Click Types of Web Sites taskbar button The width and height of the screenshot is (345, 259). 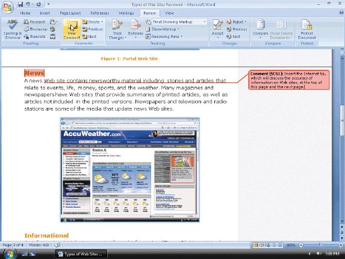(x=81, y=254)
